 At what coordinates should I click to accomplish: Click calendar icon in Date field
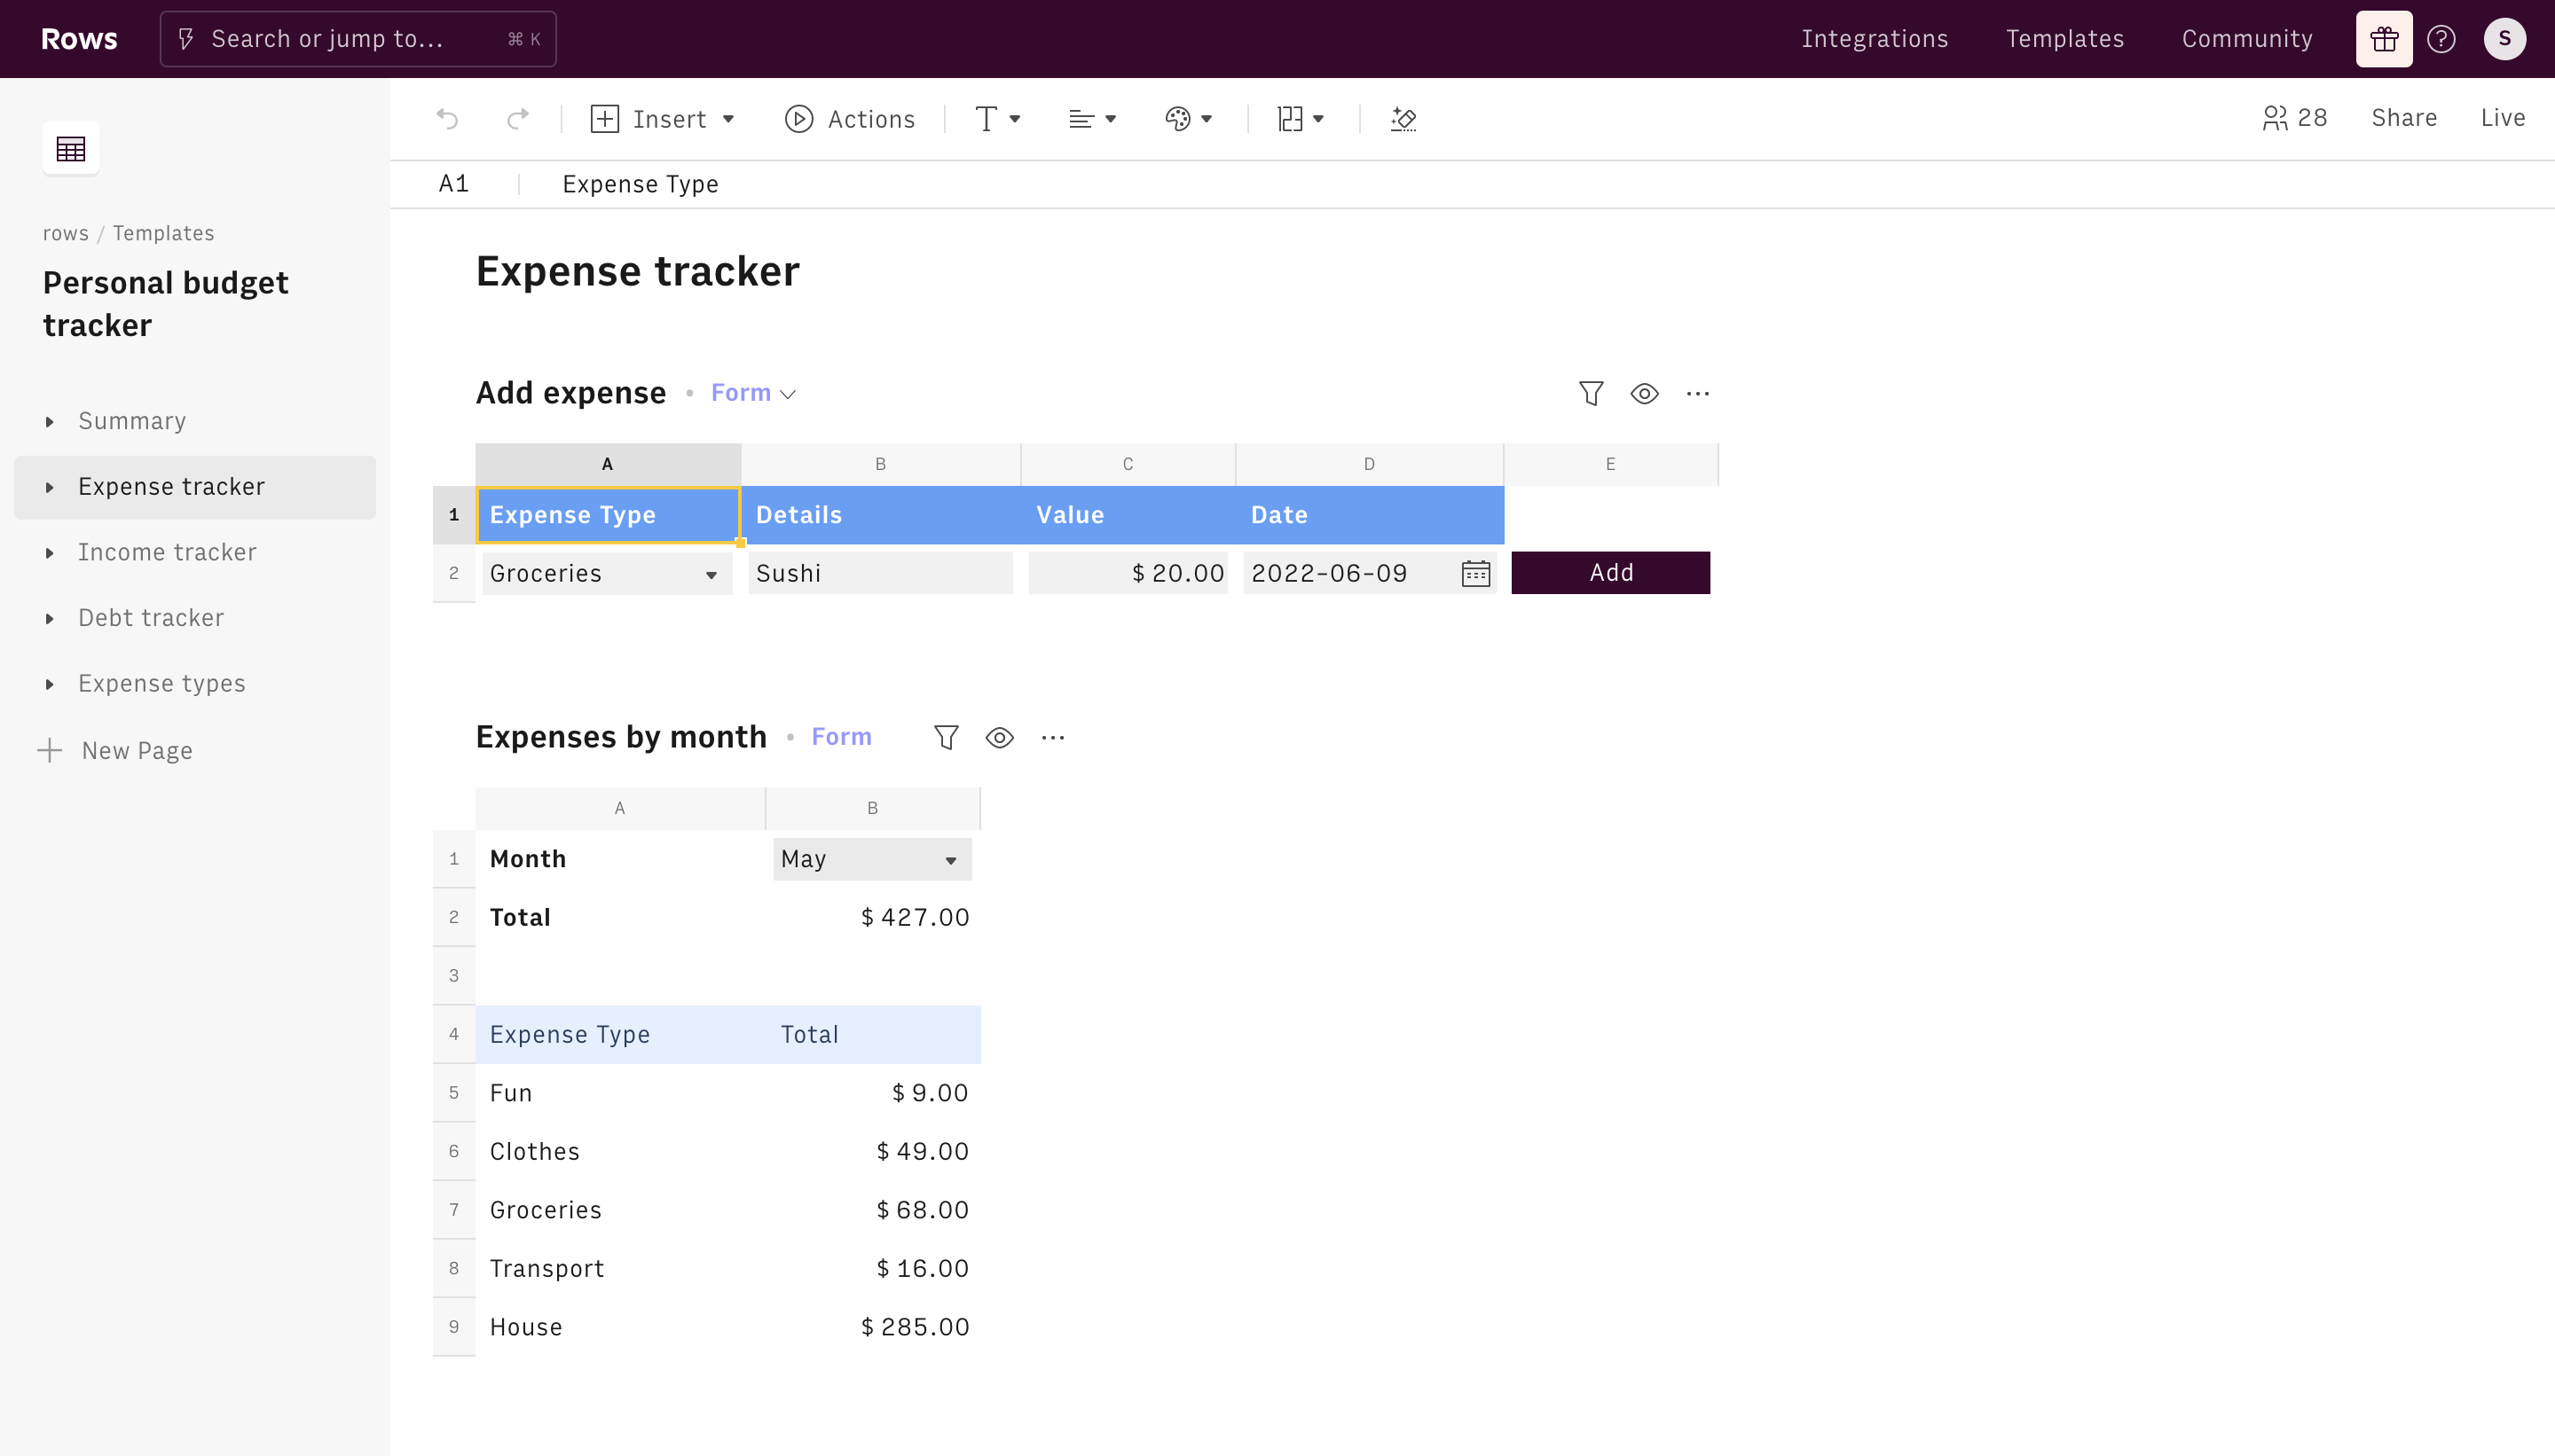(1475, 573)
